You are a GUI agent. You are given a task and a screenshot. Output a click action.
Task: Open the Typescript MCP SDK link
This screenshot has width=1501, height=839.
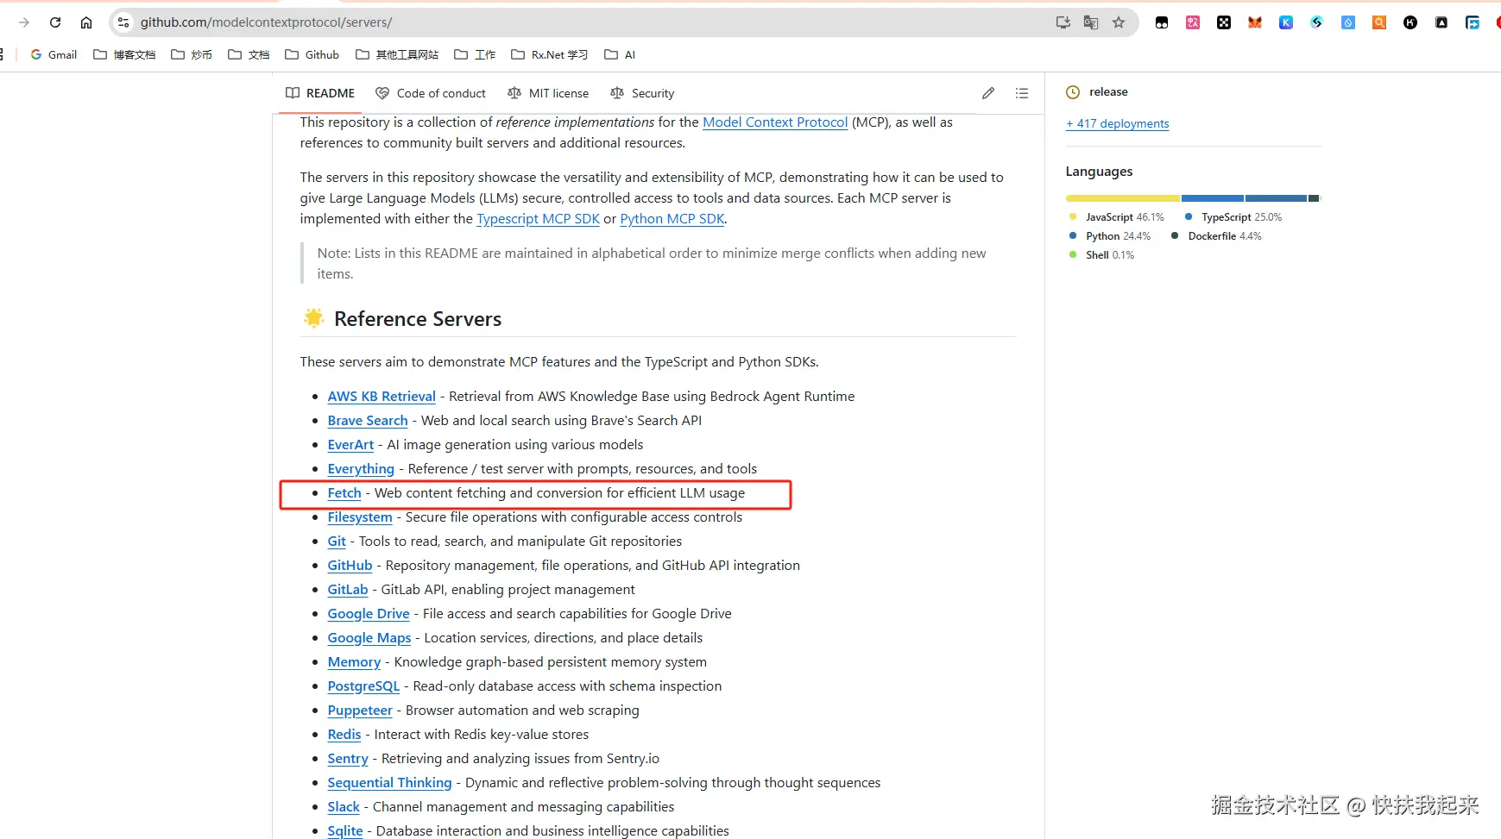[538, 219]
